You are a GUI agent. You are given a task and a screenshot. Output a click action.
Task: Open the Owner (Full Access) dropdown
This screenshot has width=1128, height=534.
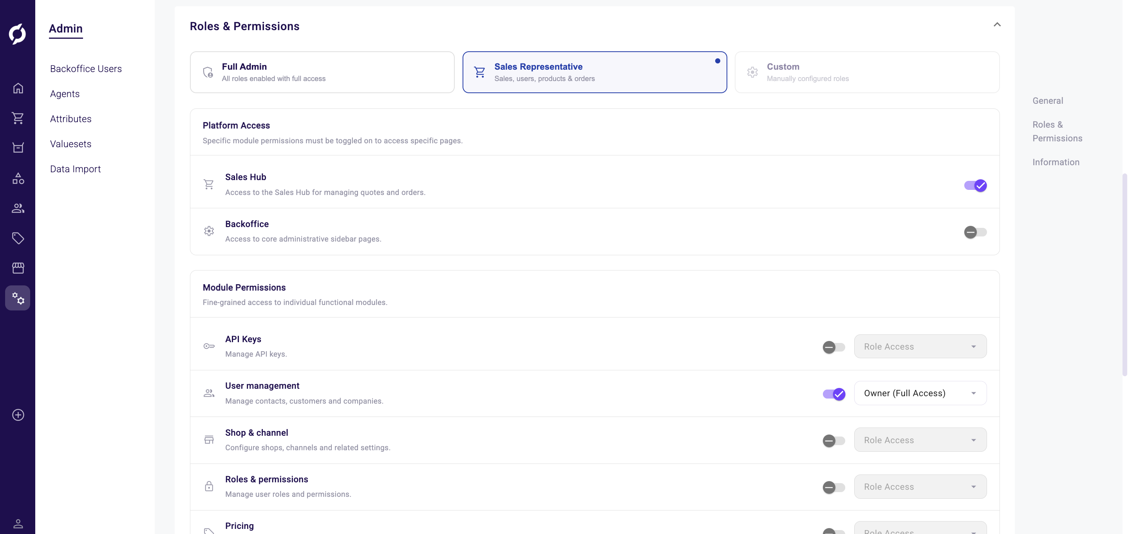(920, 393)
